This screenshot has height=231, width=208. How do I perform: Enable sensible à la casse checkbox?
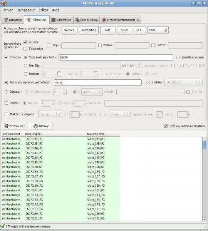(178, 57)
